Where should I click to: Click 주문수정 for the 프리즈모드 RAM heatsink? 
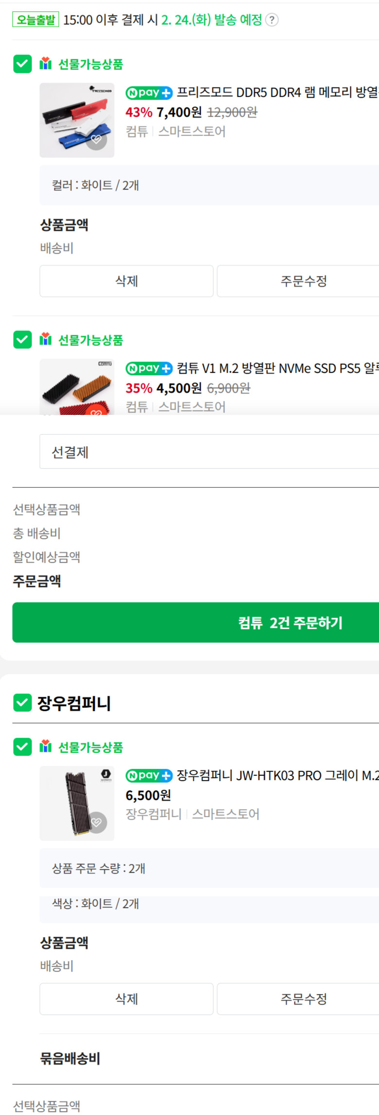tap(303, 281)
